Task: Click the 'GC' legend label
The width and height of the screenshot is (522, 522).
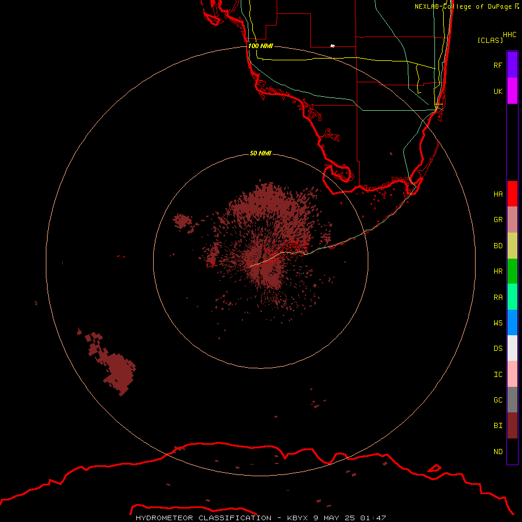Action: 498,400
